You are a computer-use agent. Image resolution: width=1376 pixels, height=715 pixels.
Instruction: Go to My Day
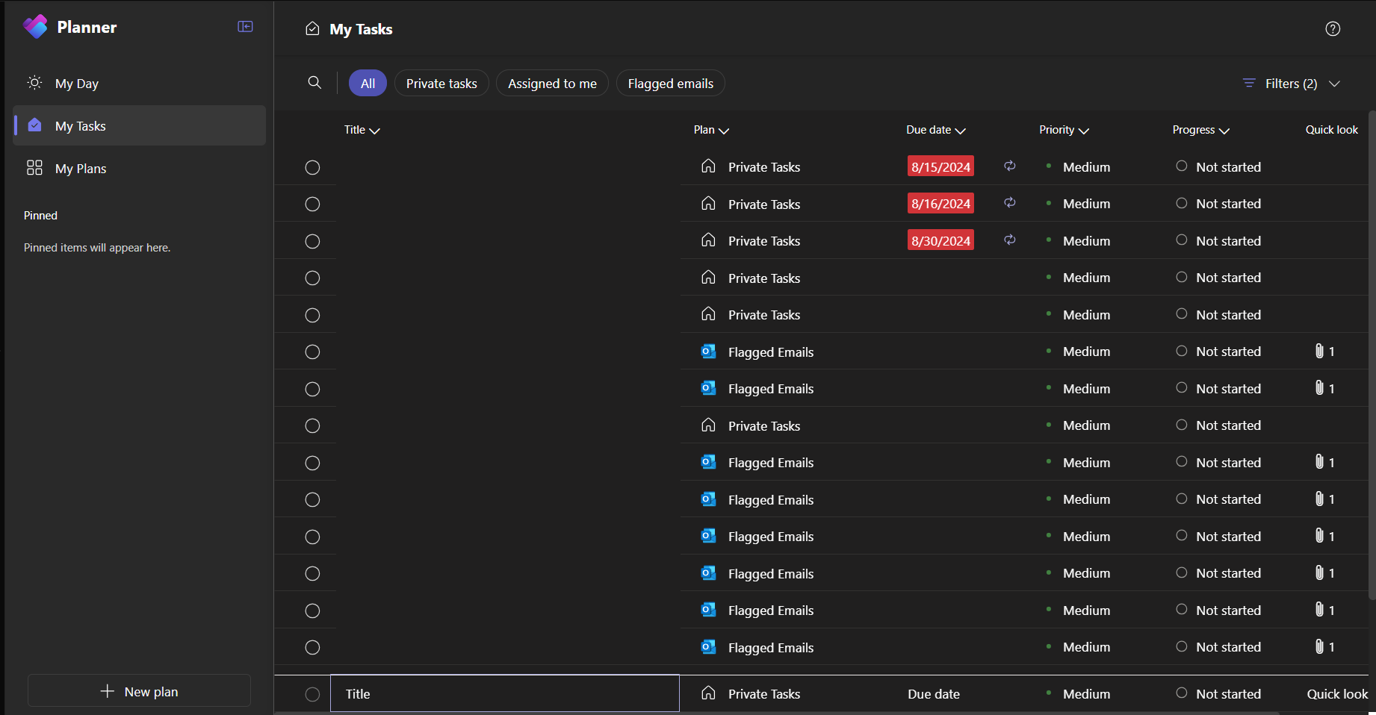point(140,84)
